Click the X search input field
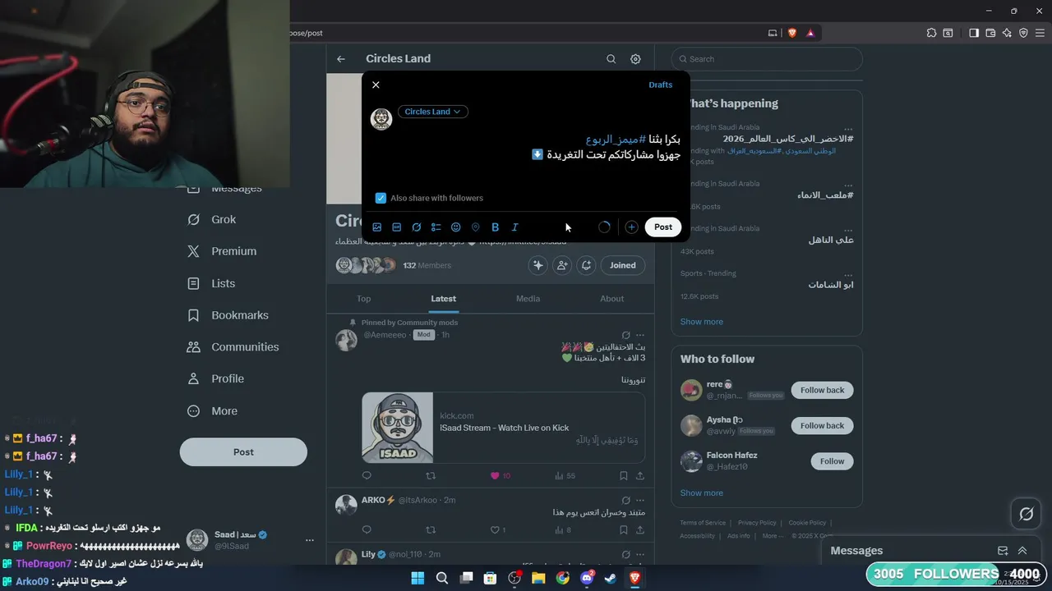This screenshot has width=1052, height=591. [x=767, y=59]
